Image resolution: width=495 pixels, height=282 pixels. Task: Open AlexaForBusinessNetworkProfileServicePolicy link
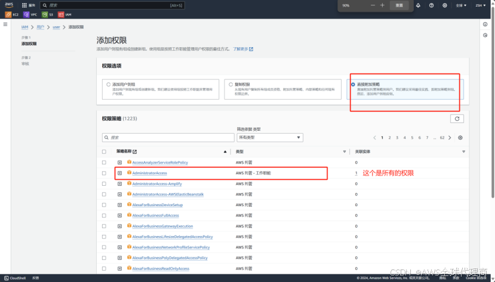click(171, 247)
